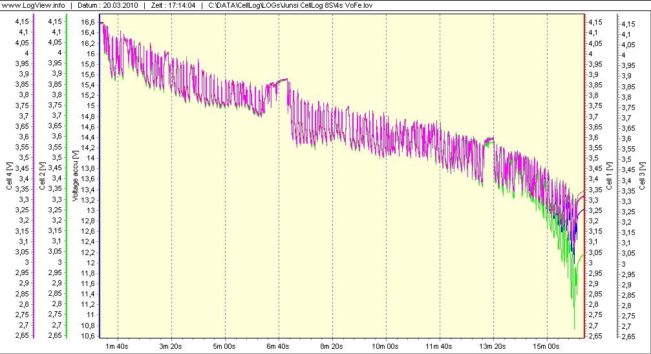This screenshot has height=354, width=651.
Task: Click the green curve's lowest dip near end
Action: click(575, 327)
